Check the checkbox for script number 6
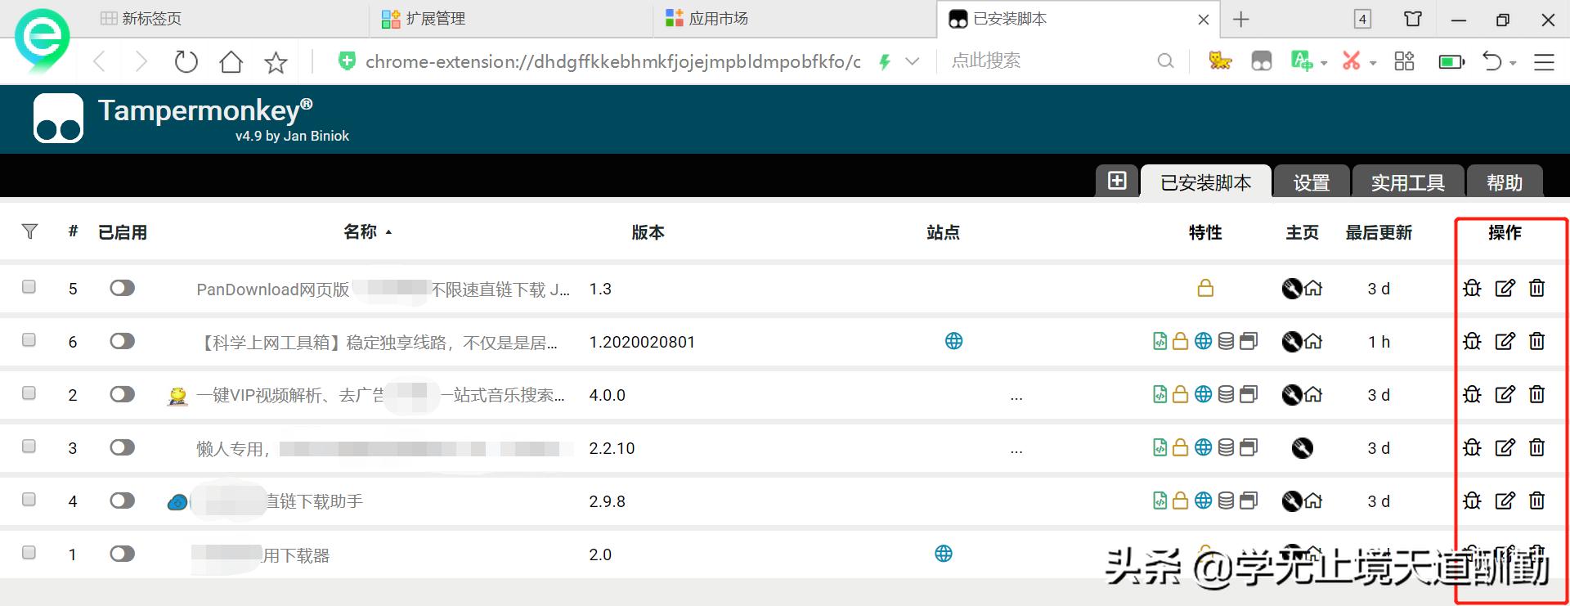 pos(29,340)
